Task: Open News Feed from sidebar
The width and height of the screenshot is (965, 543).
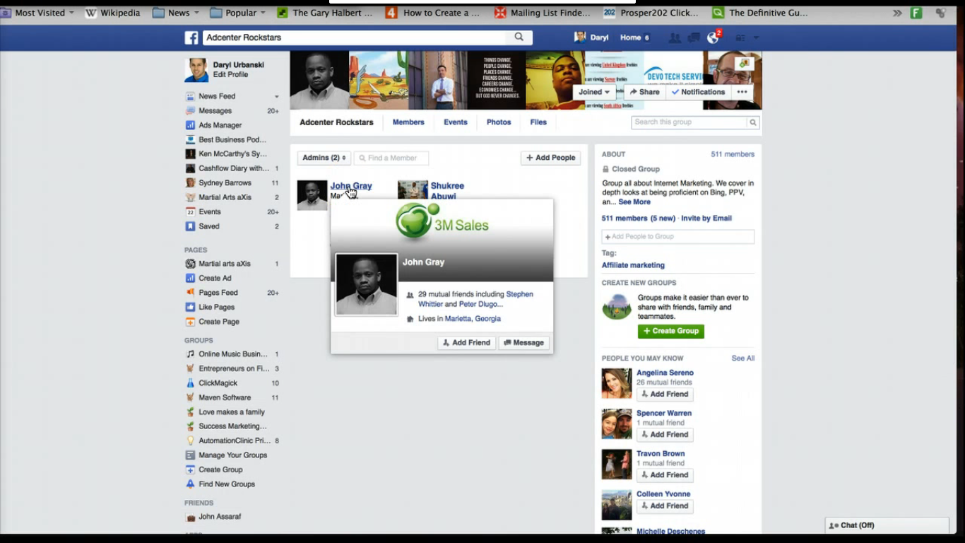Action: pyautogui.click(x=217, y=96)
